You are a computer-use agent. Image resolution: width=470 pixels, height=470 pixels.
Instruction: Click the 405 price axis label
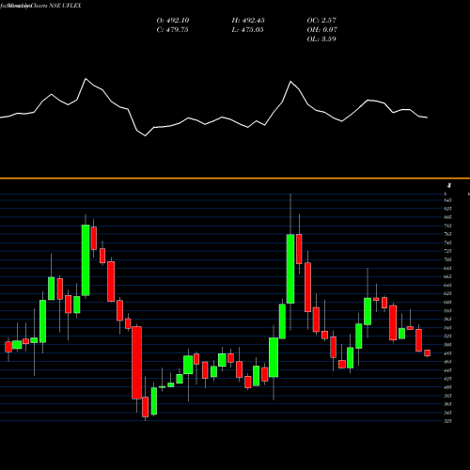point(447,387)
